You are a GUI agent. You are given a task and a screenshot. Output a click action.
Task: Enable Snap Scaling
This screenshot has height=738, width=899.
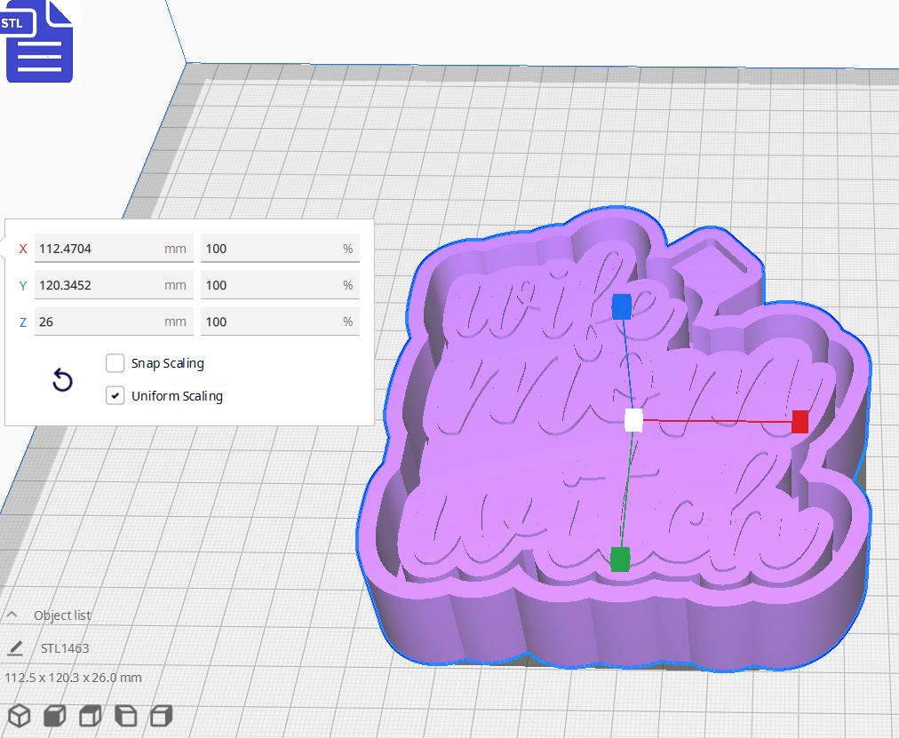(x=115, y=362)
